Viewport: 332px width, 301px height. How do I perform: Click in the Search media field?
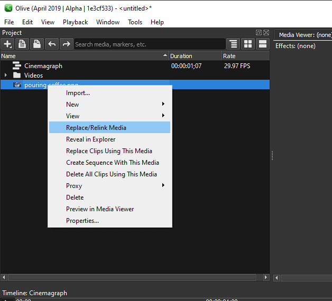(x=149, y=44)
